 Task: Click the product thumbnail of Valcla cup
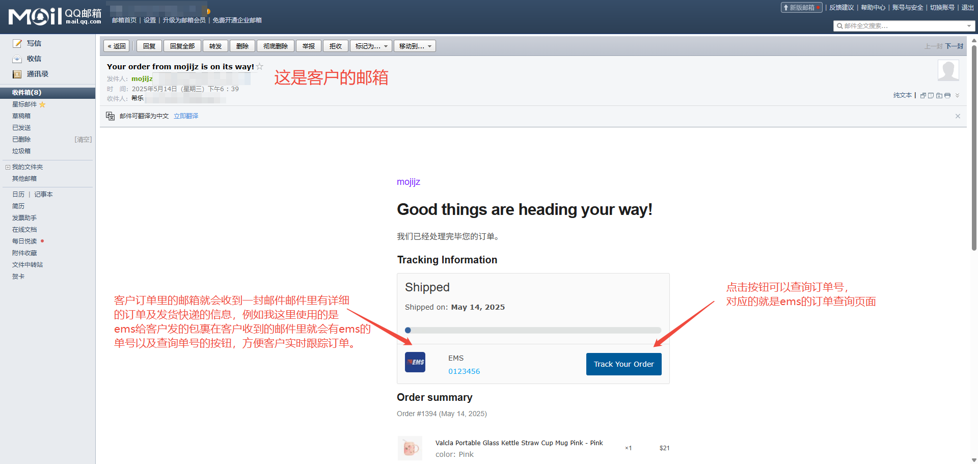click(x=410, y=448)
